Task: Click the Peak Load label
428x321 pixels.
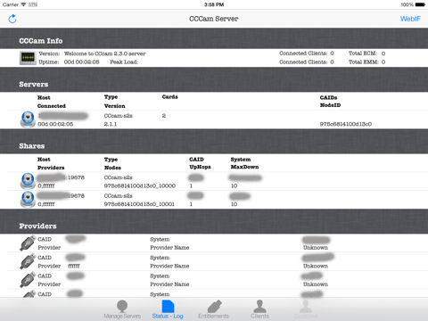Action: [124, 62]
